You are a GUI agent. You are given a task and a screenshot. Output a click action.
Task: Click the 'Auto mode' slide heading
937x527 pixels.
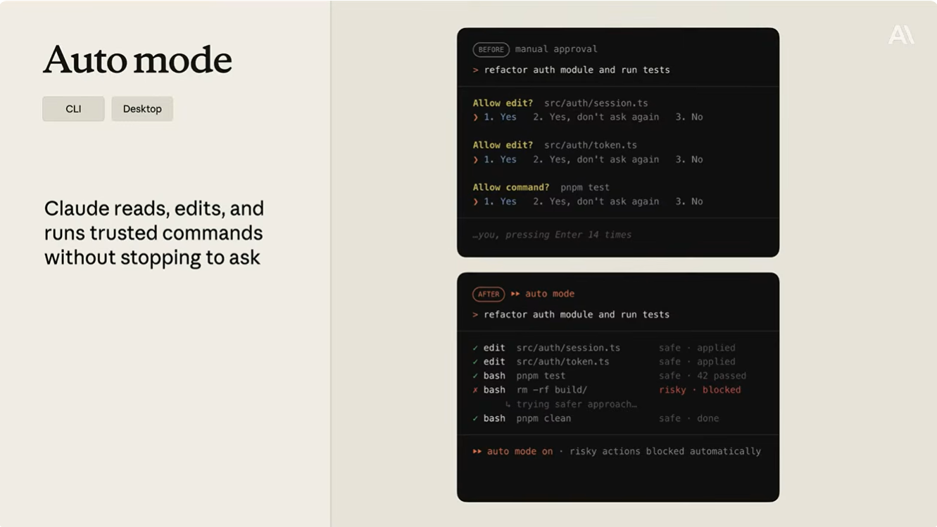(138, 60)
